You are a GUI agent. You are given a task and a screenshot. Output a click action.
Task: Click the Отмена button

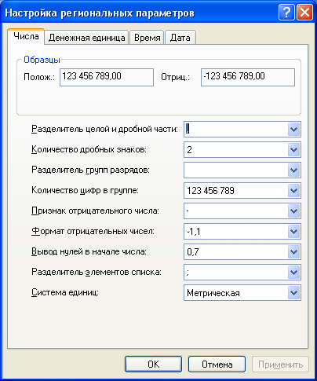click(x=217, y=364)
